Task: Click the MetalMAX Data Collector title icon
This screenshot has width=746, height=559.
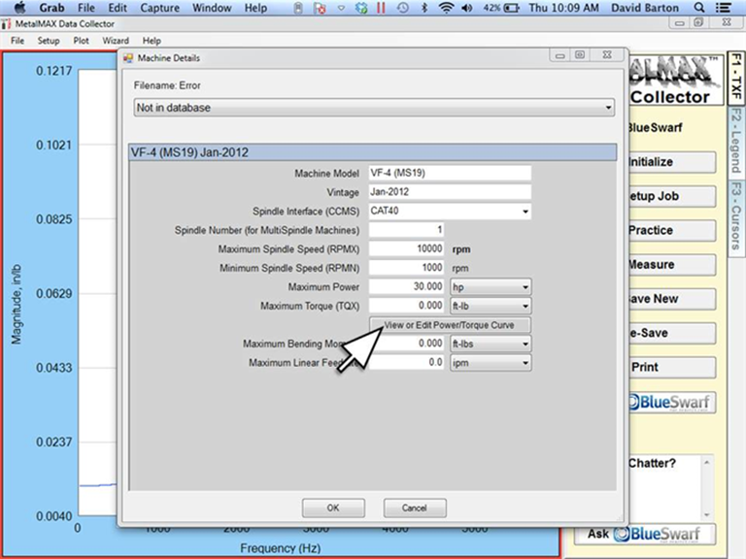Action: (x=6, y=23)
